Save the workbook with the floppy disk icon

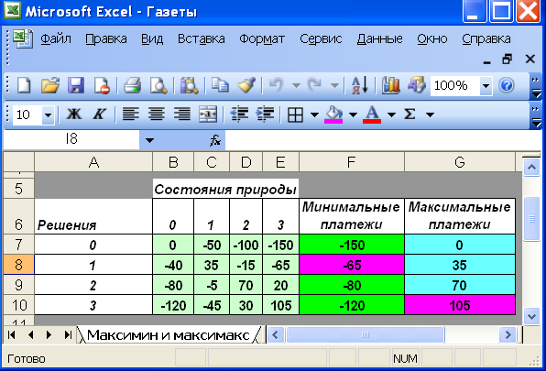pos(75,85)
